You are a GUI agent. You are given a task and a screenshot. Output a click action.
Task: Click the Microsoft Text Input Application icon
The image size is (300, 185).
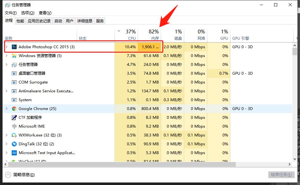click(14, 153)
